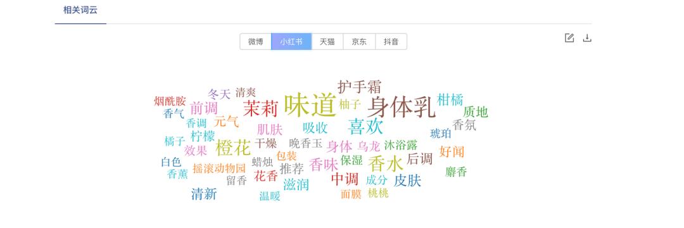Image resolution: width=684 pixels, height=228 pixels.
Task: Click the word 护手霜 in the cloud
Action: pos(360,87)
